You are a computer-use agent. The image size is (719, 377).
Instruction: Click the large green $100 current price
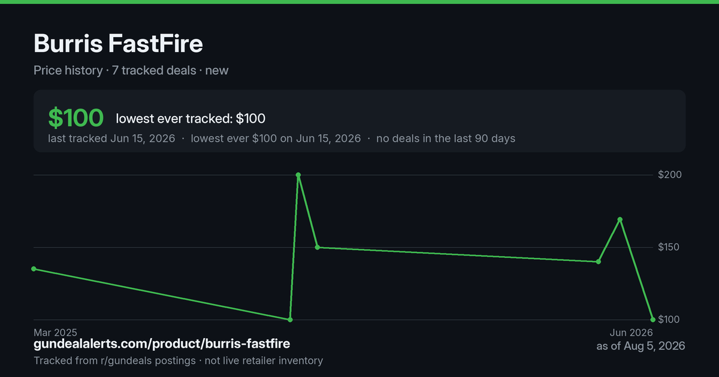tap(76, 118)
